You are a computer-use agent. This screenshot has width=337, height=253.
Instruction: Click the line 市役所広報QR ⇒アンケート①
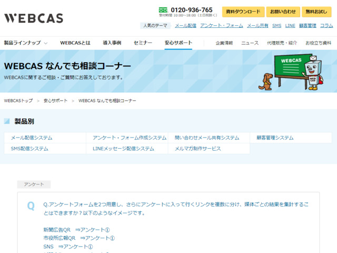click(x=79, y=238)
